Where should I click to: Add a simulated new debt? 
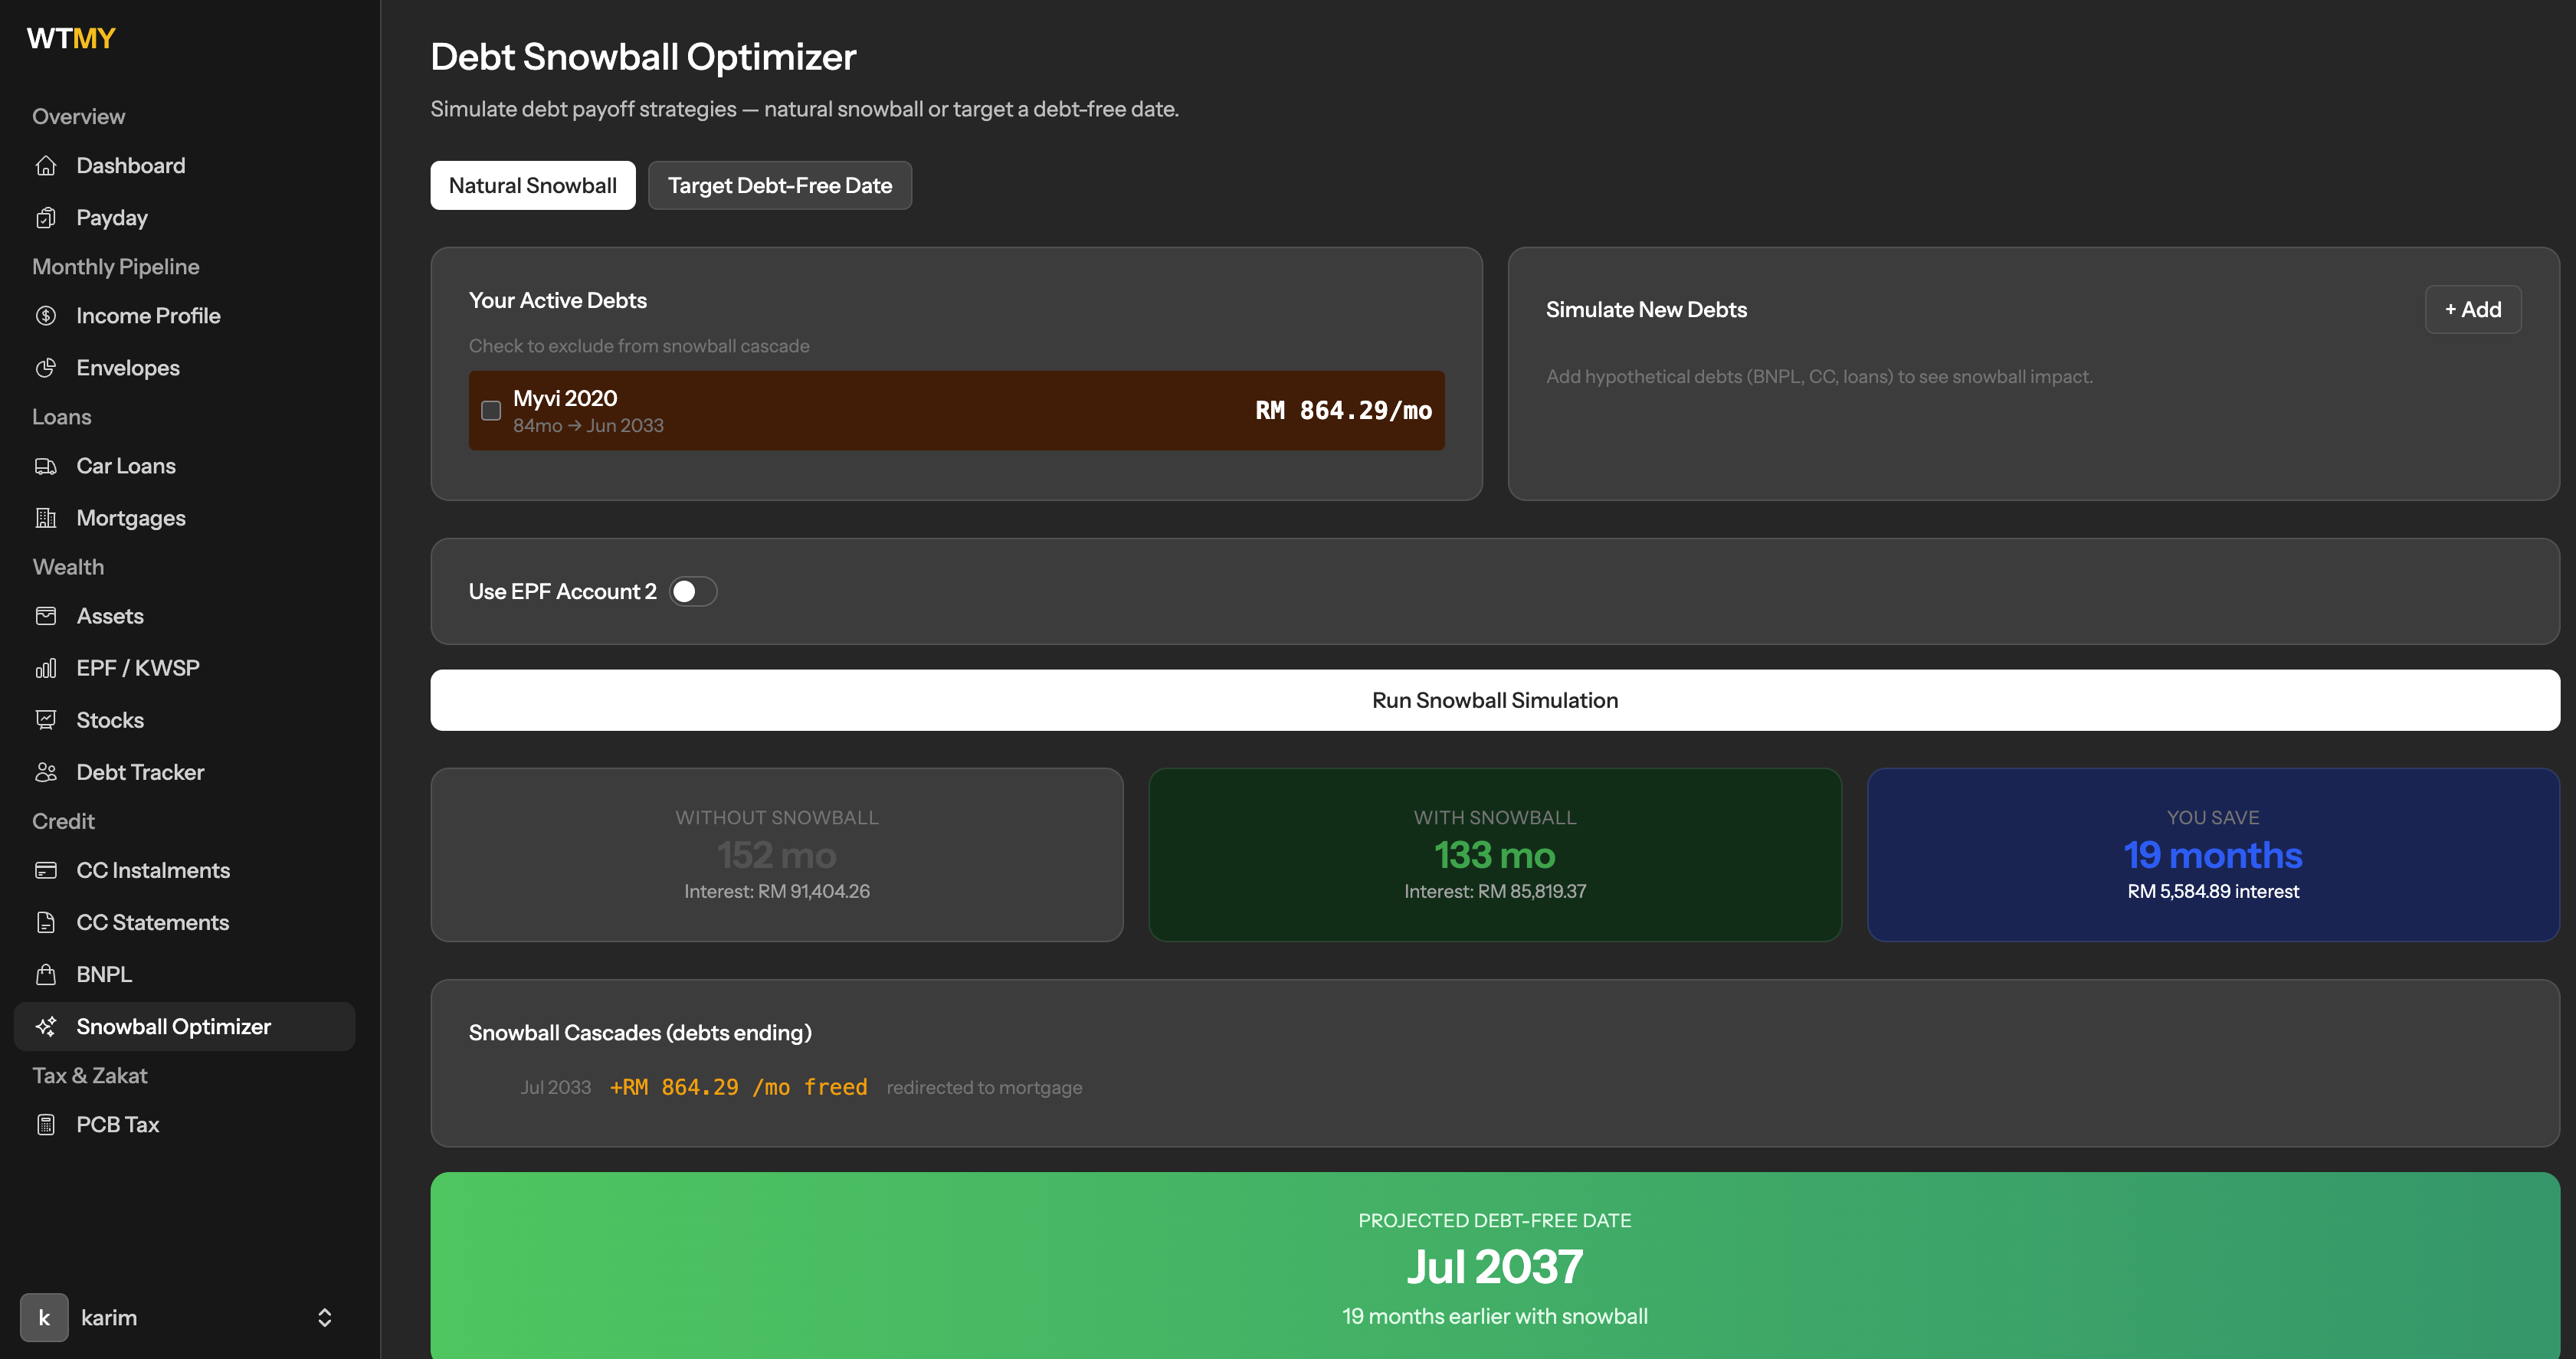[2473, 310]
